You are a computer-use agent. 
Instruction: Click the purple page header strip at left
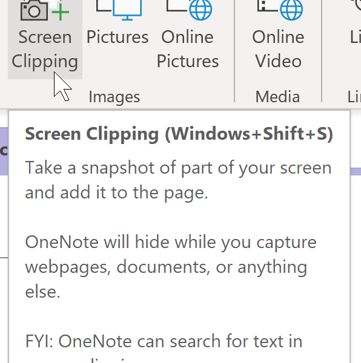point(4,151)
